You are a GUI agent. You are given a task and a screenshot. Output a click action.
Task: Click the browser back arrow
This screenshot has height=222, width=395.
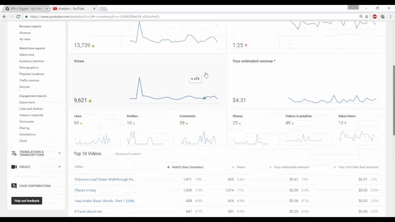pyautogui.click(x=5, y=17)
